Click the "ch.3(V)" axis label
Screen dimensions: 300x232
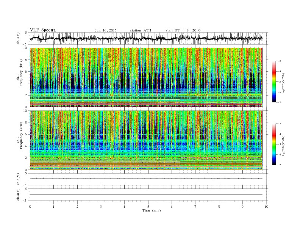click(18, 179)
